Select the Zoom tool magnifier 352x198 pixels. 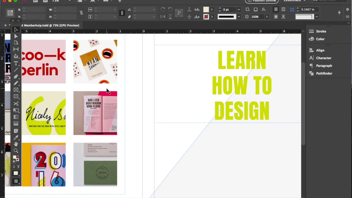point(16,151)
